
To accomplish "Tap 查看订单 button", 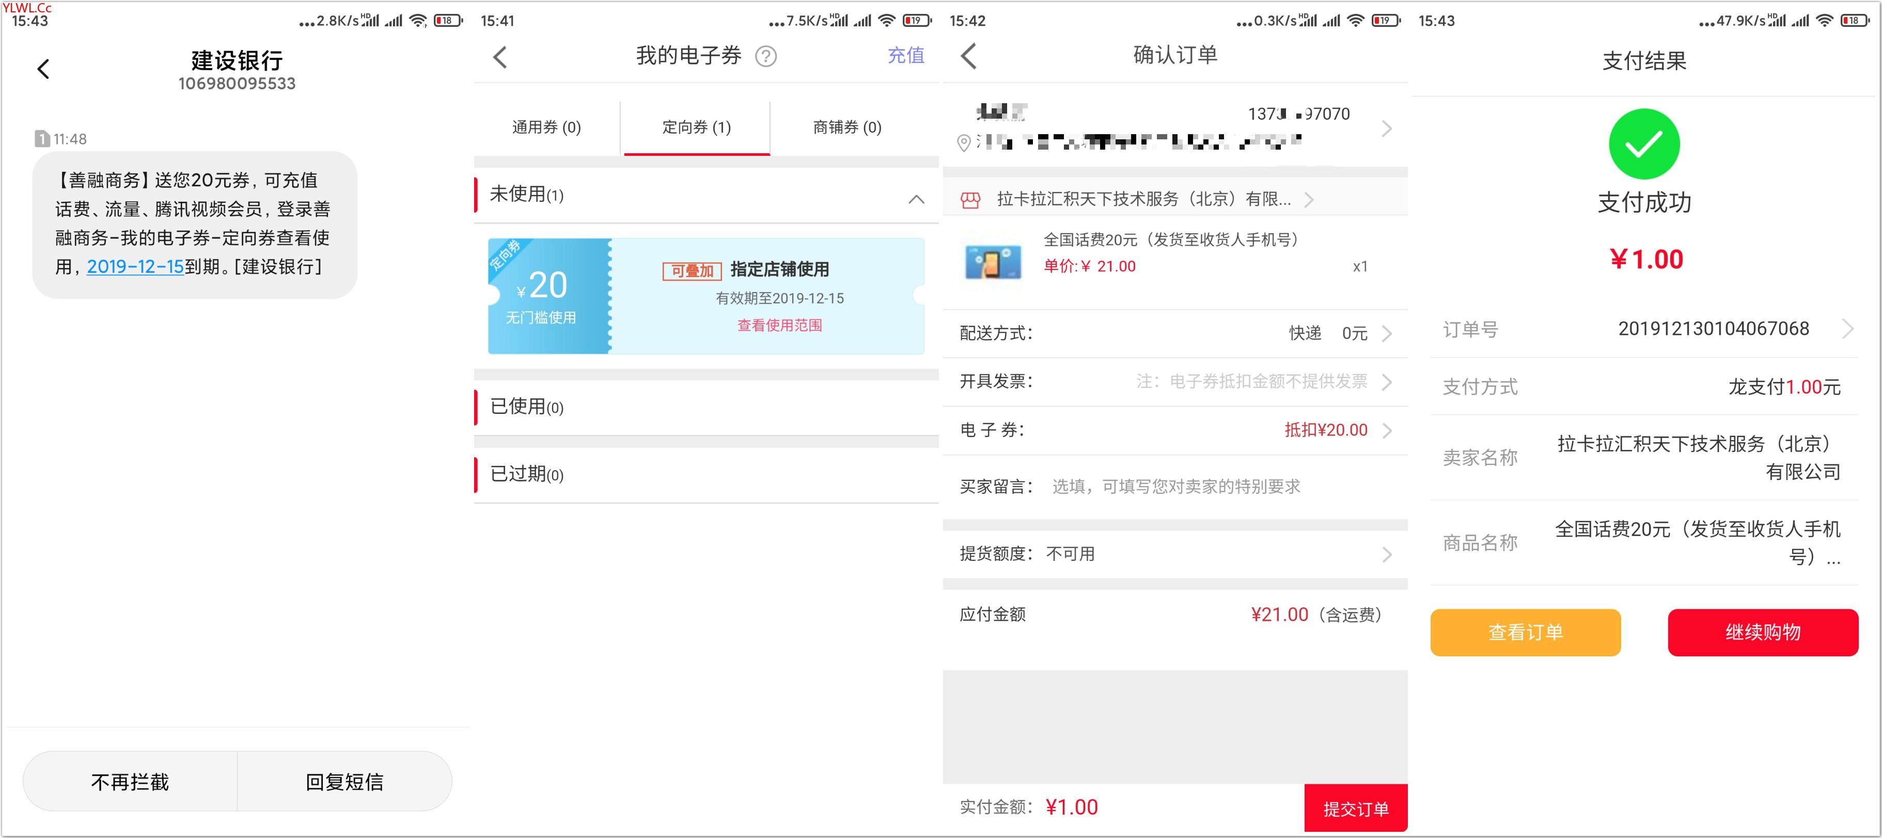I will point(1526,632).
